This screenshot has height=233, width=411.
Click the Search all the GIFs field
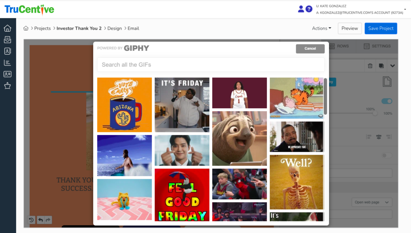210,65
